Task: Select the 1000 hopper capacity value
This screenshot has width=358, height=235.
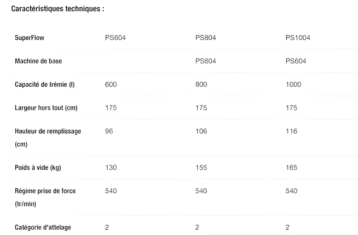Action: (293, 85)
